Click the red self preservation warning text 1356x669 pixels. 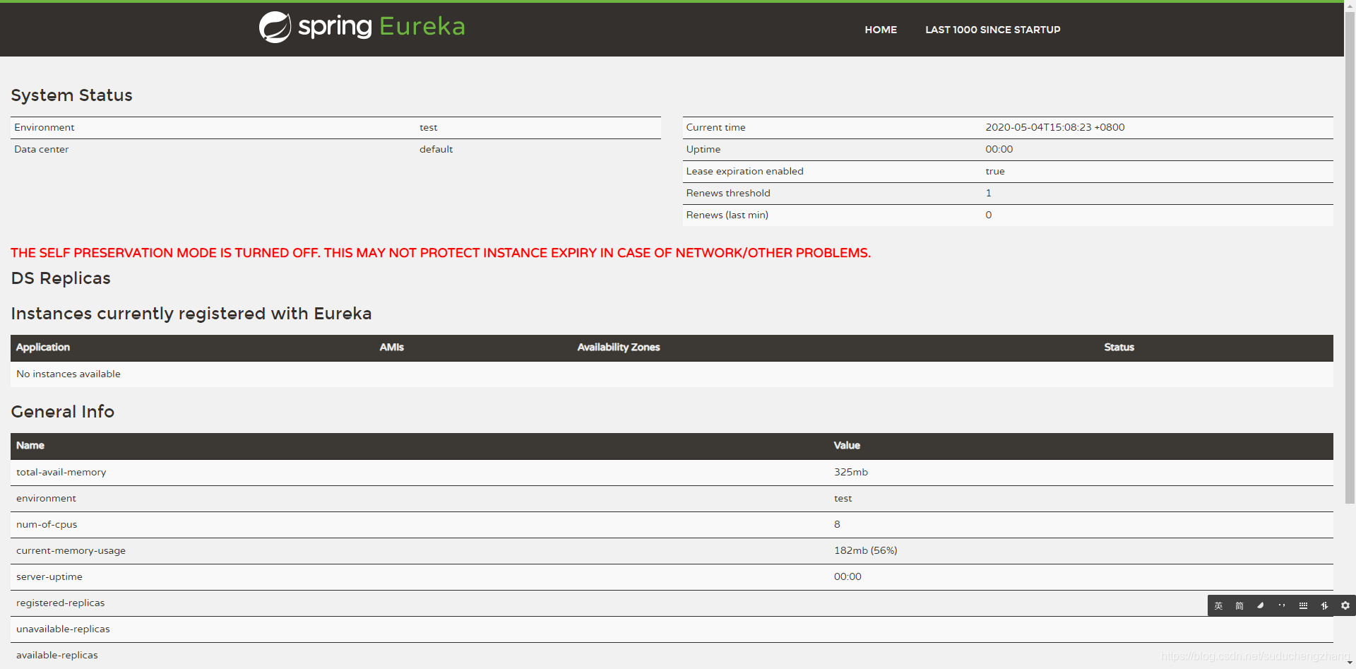pyautogui.click(x=441, y=253)
